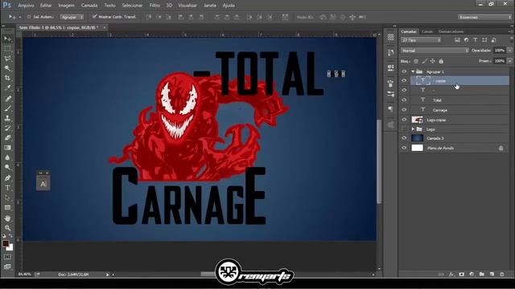Open the Agrupar auto-select dropdown
Screen dimensions: 515x289
(72, 17)
